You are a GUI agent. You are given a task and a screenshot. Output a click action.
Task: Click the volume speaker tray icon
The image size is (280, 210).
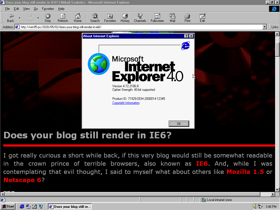(255, 207)
